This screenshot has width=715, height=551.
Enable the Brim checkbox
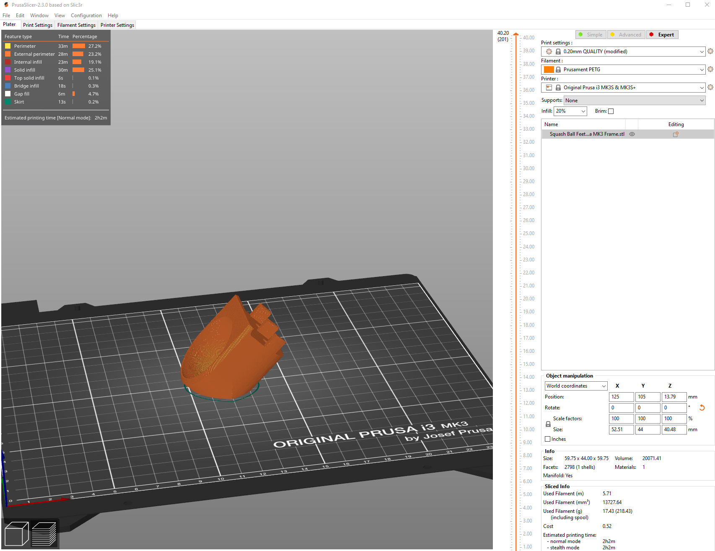point(611,111)
